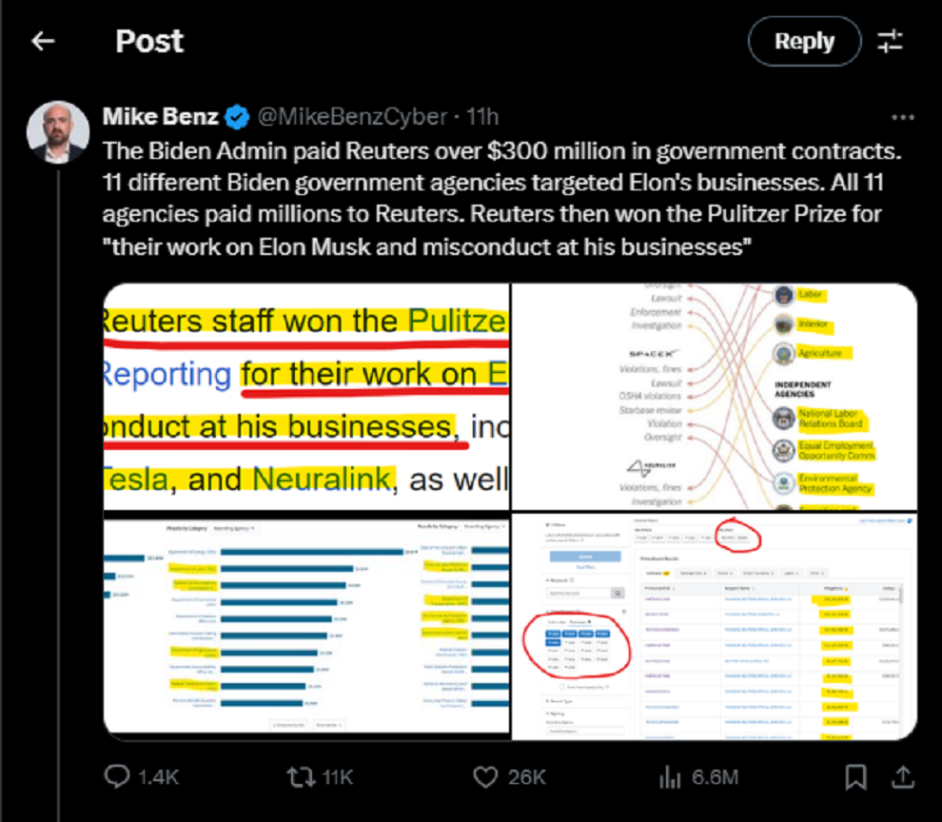Click the blue verified badge

point(237,117)
